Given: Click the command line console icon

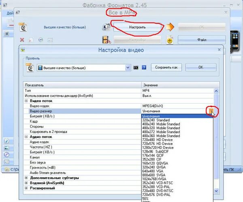Looking at the screenshot, I should (136, 68).
